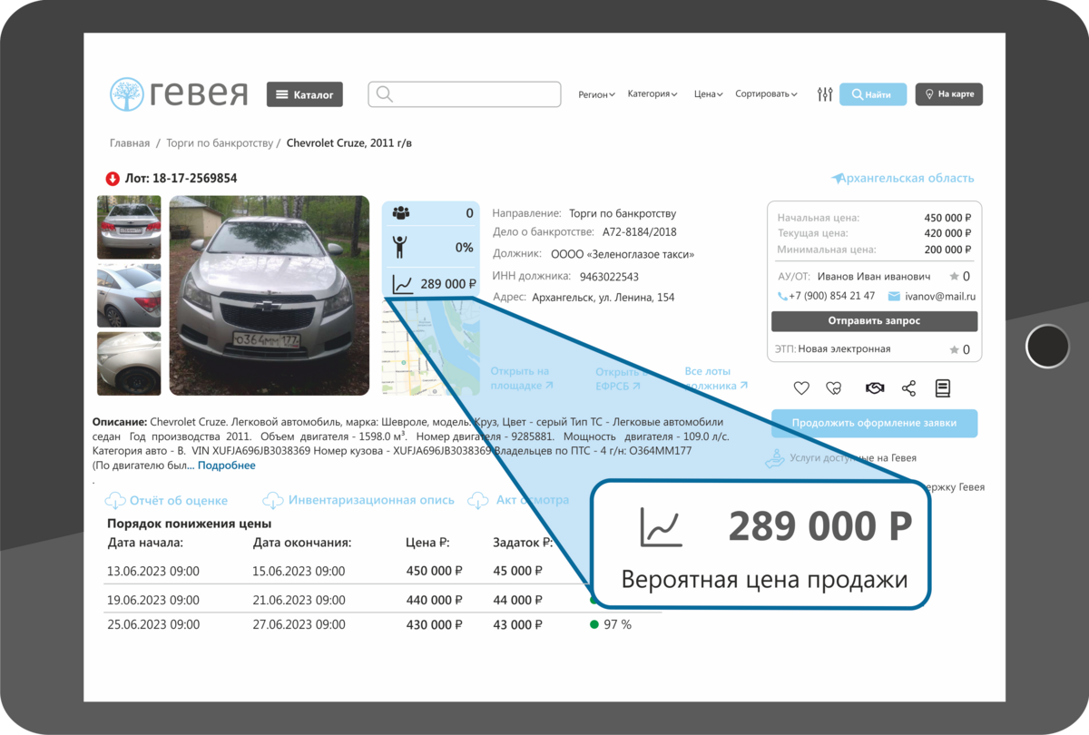
Task: Expand description with Подробнее link
Action: tap(227, 465)
